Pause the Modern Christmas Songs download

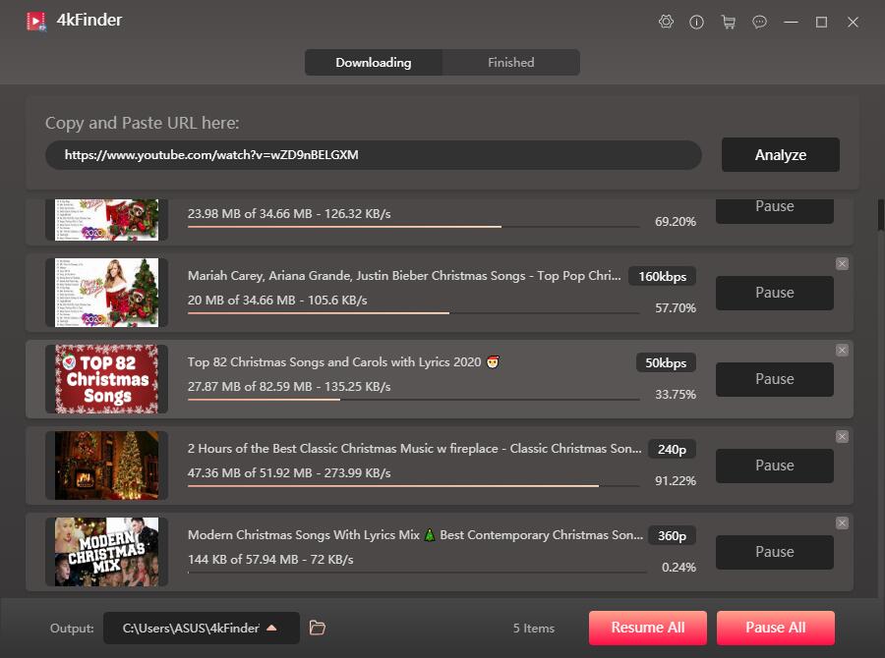pos(774,552)
